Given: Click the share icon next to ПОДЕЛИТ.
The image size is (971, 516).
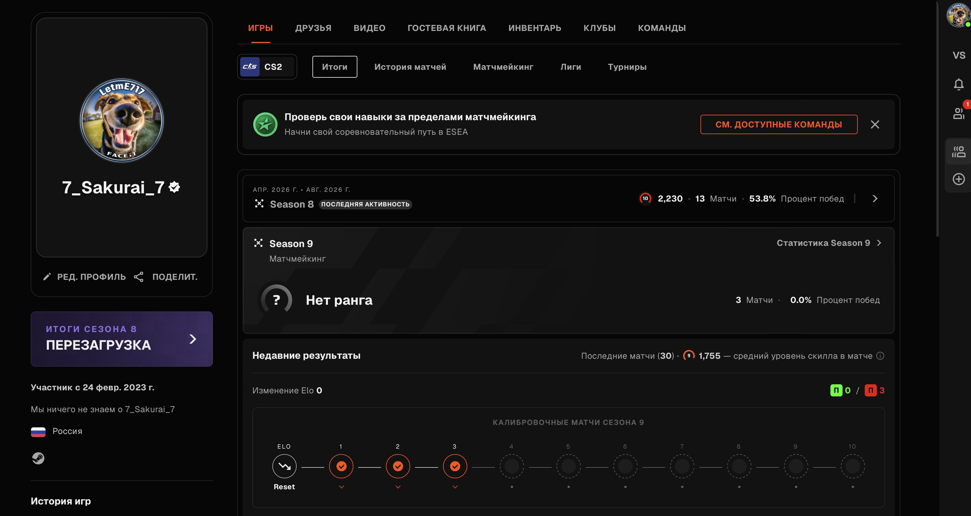Looking at the screenshot, I should [139, 277].
